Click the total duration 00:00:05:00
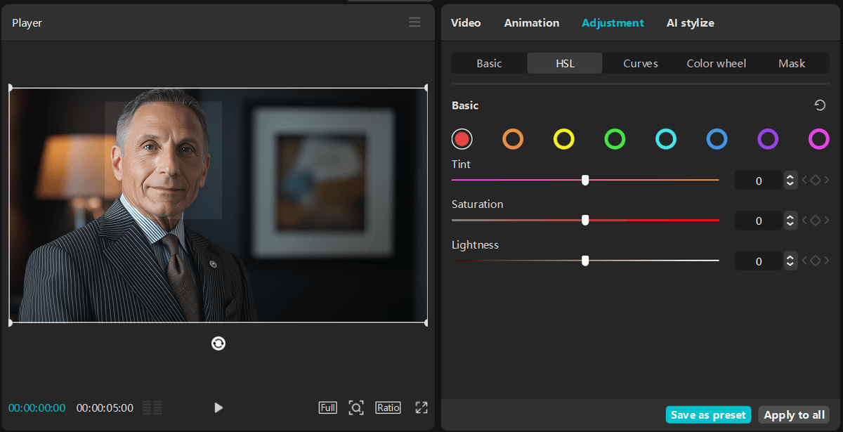Screen dimensions: 843x432 tap(105, 407)
